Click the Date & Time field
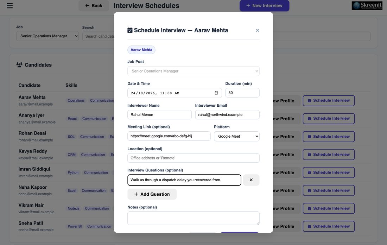This screenshot has width=387, height=245. (x=175, y=93)
